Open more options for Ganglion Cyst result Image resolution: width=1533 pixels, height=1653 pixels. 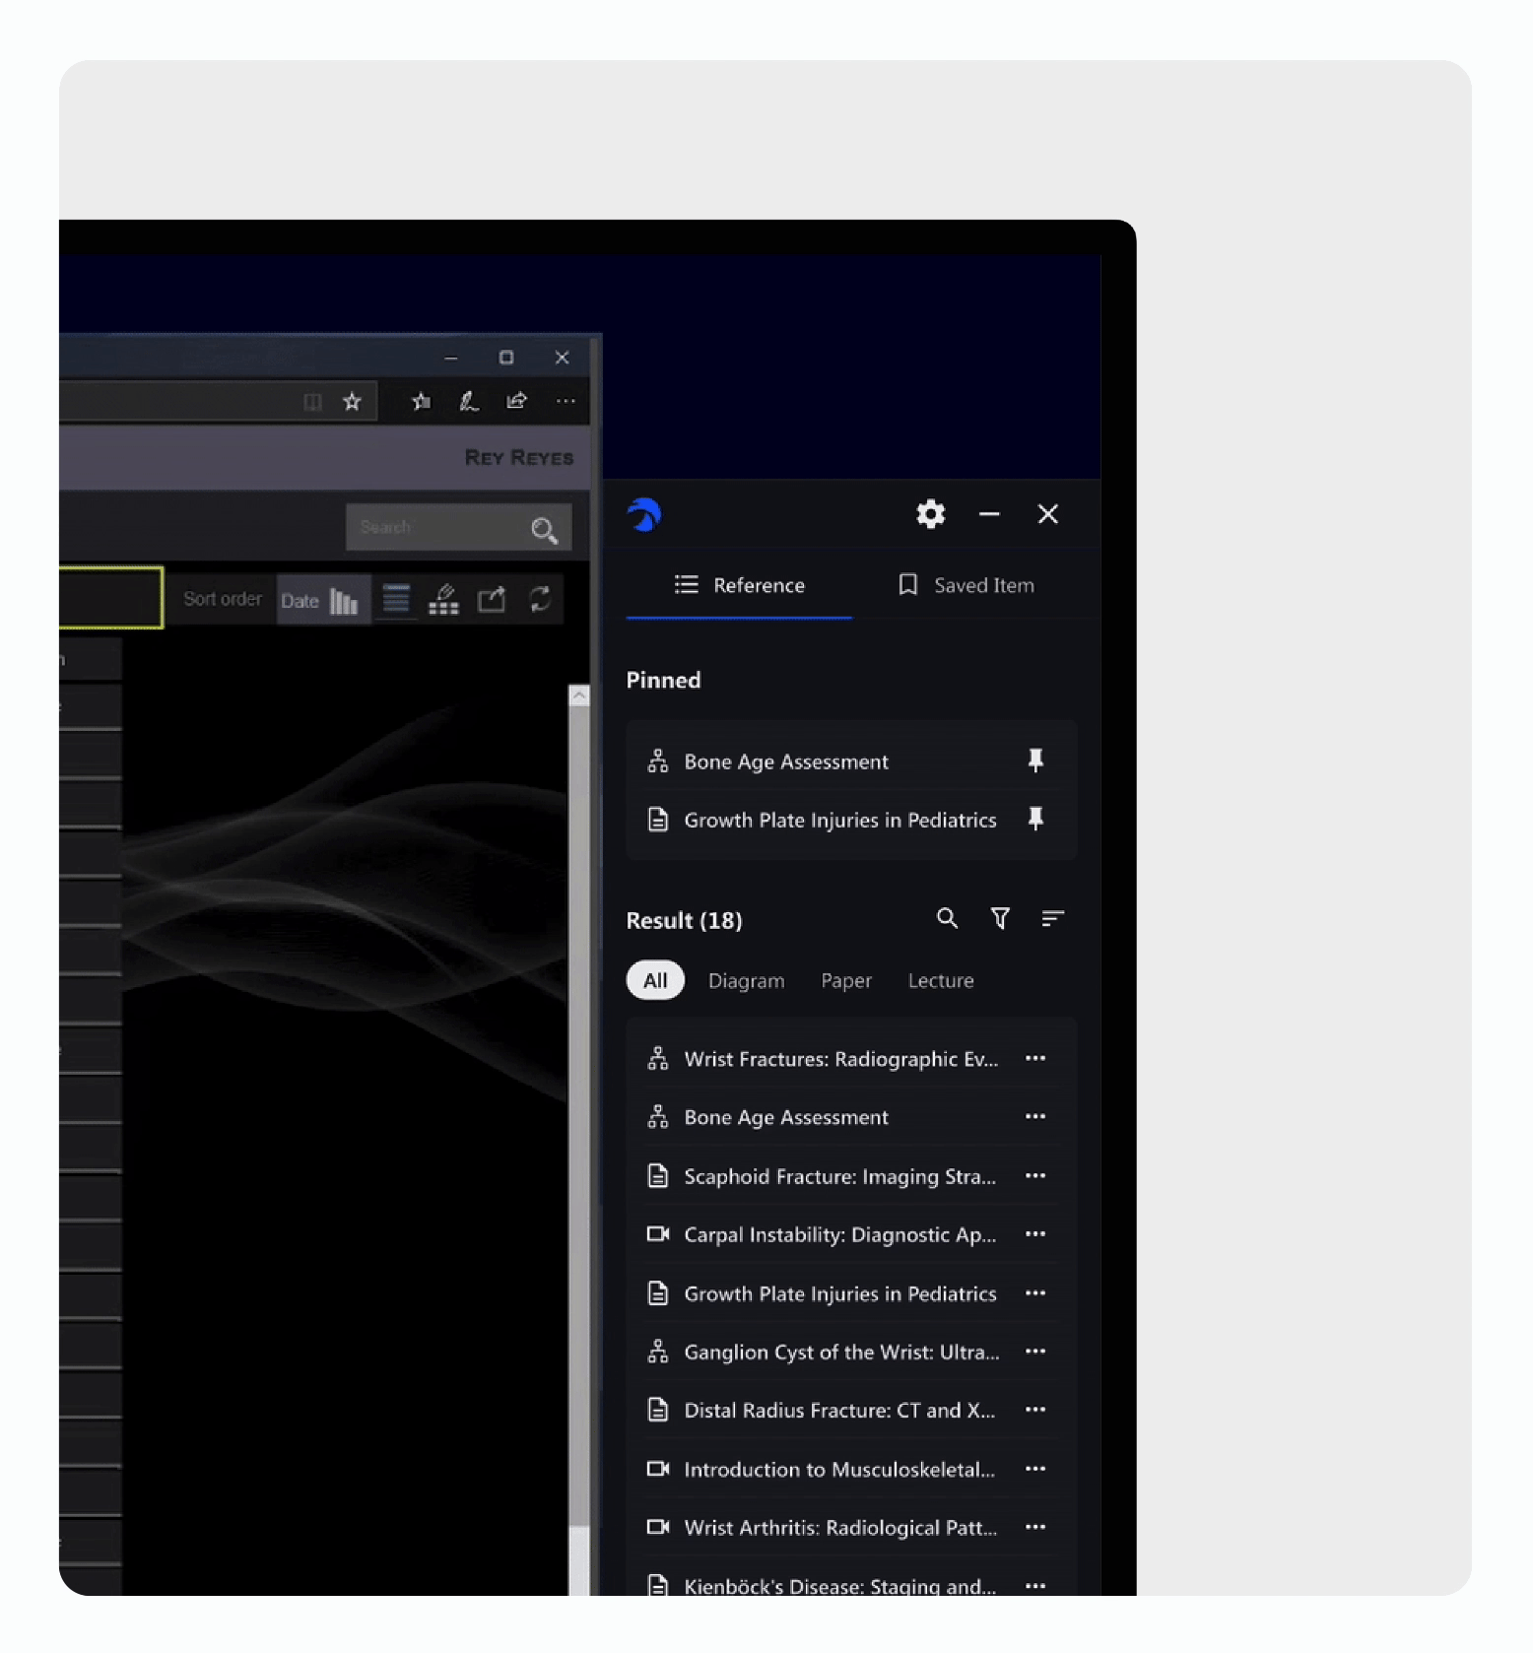point(1035,1351)
